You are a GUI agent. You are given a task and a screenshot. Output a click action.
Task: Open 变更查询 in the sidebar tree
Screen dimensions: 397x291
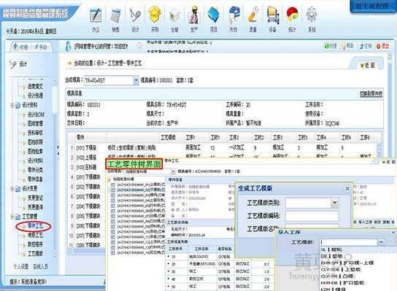pos(35,207)
